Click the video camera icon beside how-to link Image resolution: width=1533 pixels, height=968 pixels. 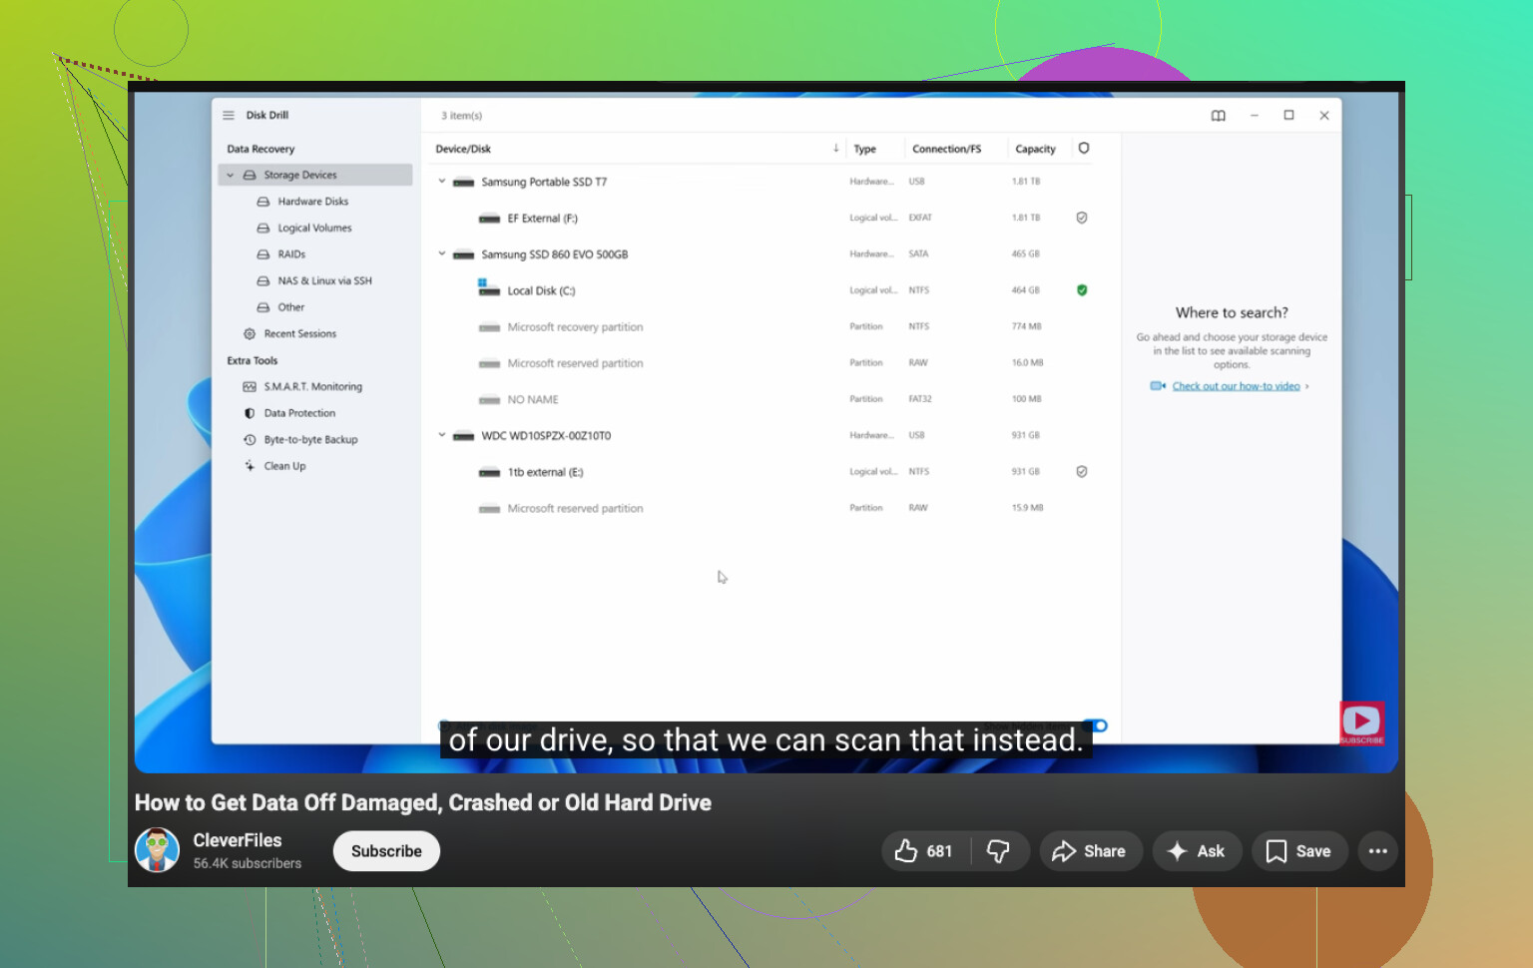1158,386
